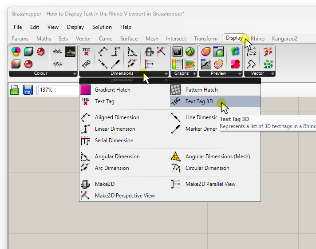
Task: Choose Make2D Perspective View from the list
Action: point(125,196)
